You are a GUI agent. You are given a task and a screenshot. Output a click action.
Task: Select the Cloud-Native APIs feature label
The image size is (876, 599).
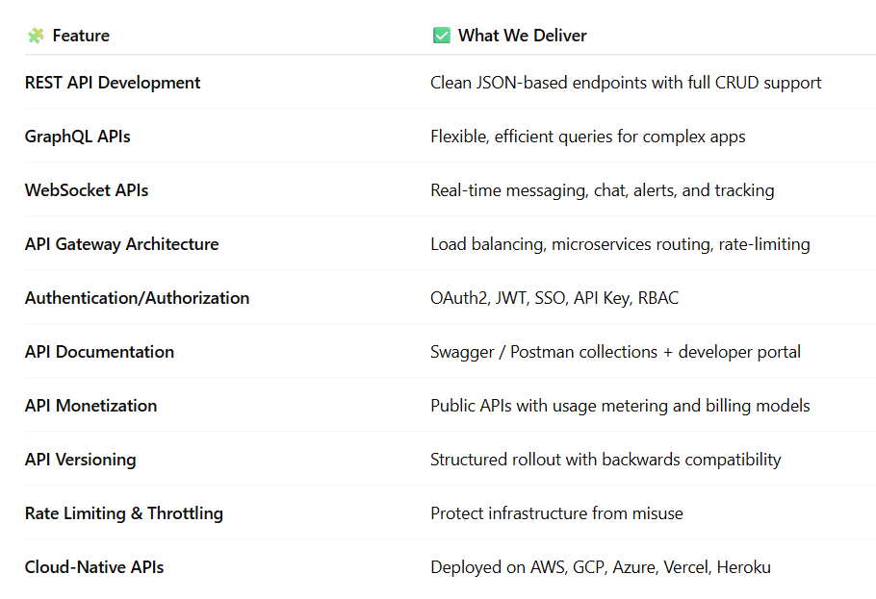tap(94, 567)
